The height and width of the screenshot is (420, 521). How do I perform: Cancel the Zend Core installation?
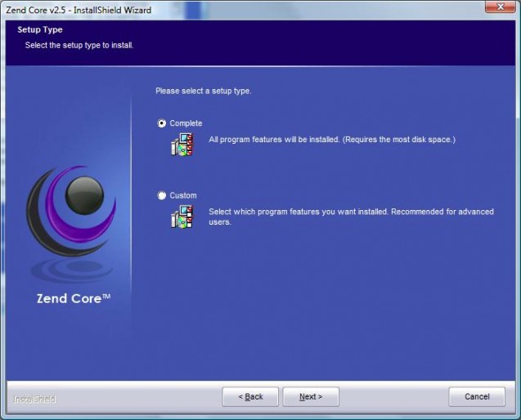(x=477, y=396)
